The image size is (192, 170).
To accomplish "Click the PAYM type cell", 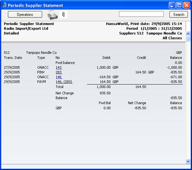I will click(41, 82).
